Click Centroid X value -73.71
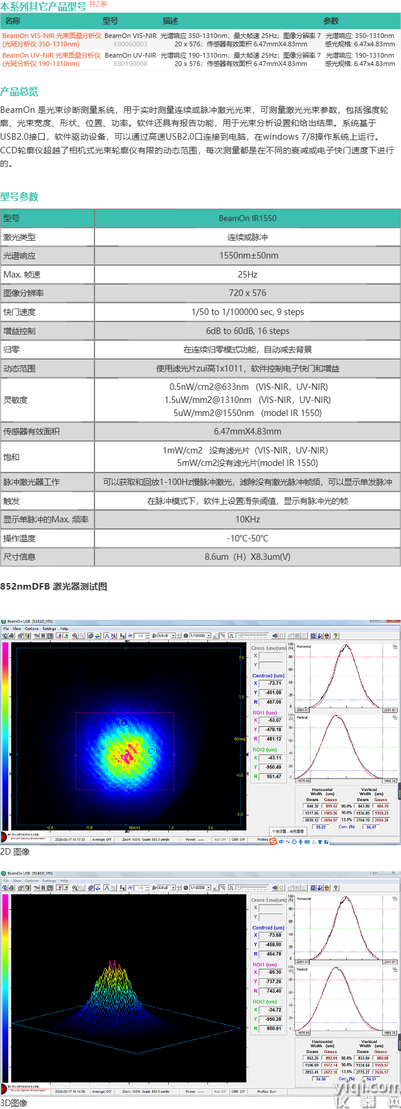401x1109 pixels. (x=271, y=683)
